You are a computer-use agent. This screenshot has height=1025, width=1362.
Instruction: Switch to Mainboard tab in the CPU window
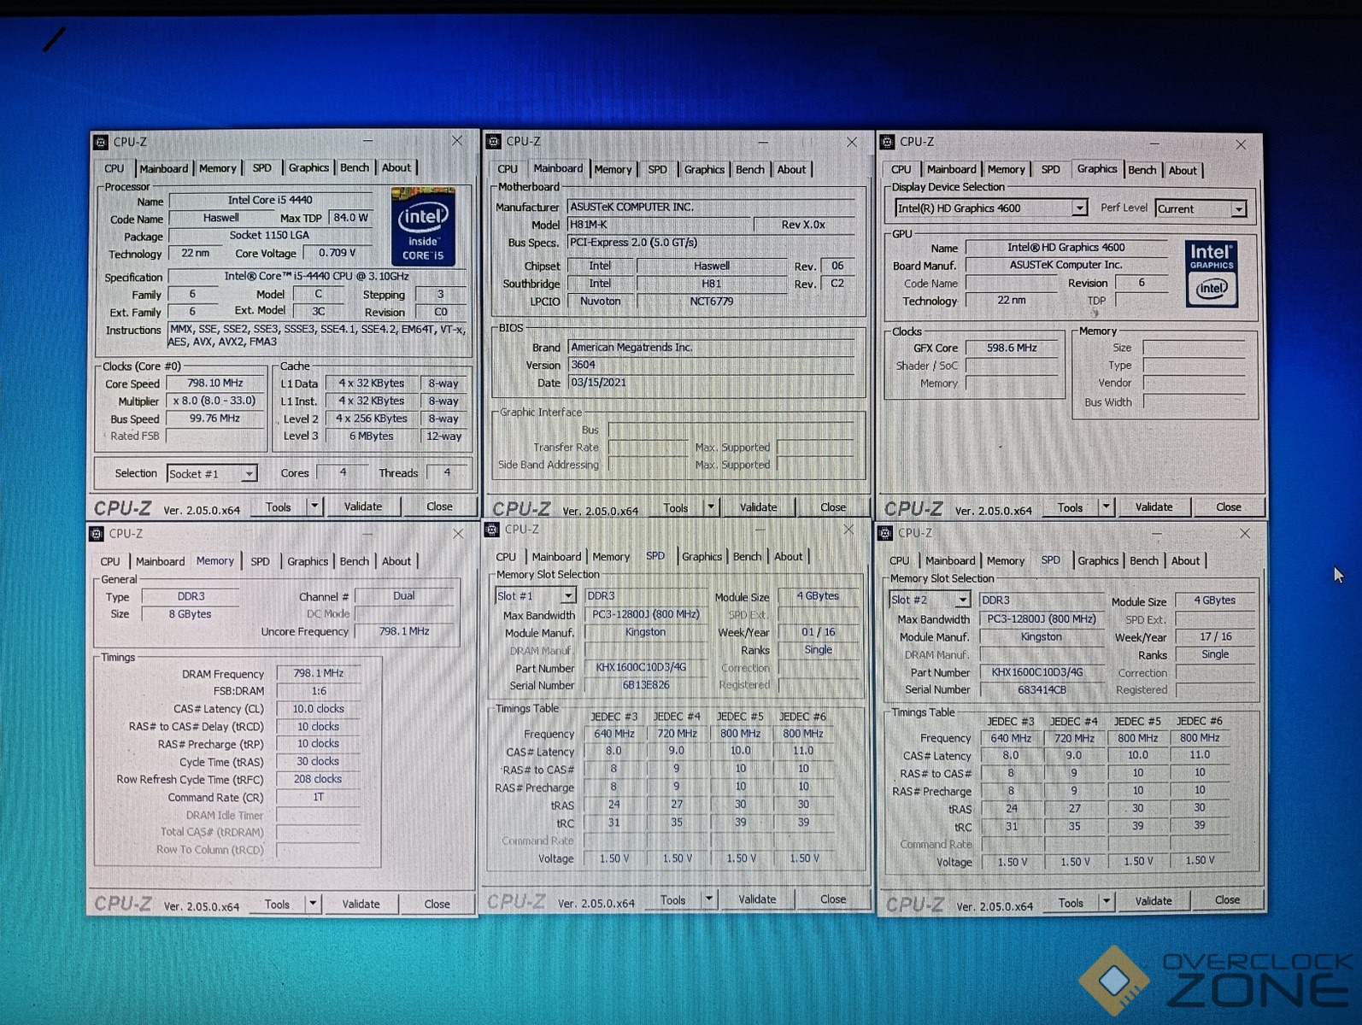[x=163, y=168]
